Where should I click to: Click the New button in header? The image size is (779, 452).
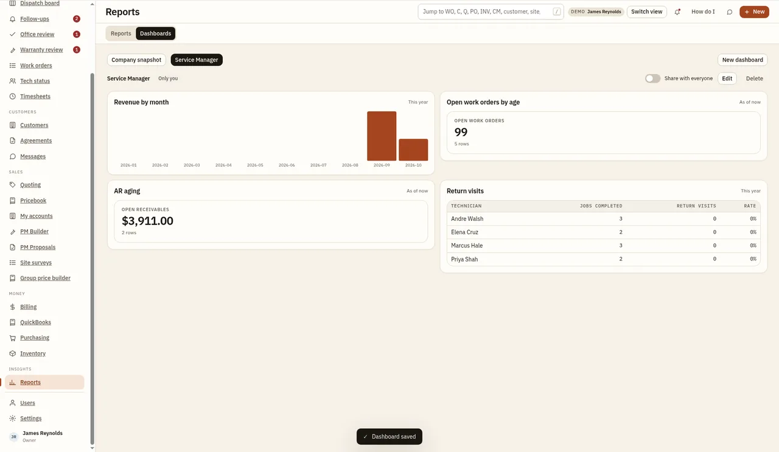754,12
